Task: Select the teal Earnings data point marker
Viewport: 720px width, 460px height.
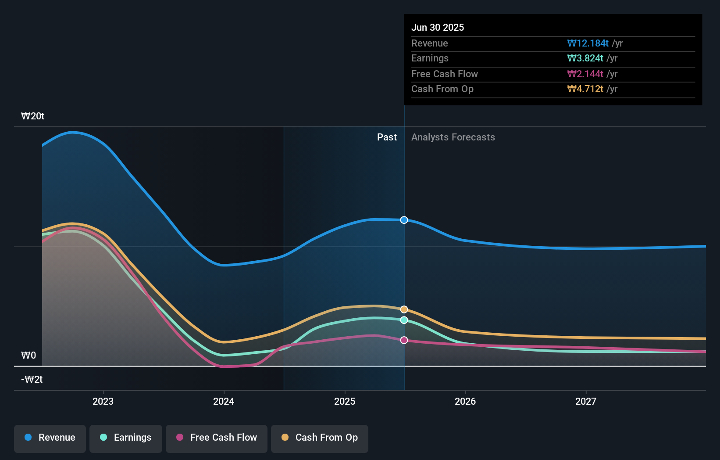Action: 404,320
